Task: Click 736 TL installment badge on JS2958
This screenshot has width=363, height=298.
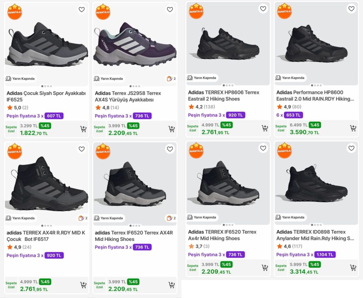Action: point(142,116)
